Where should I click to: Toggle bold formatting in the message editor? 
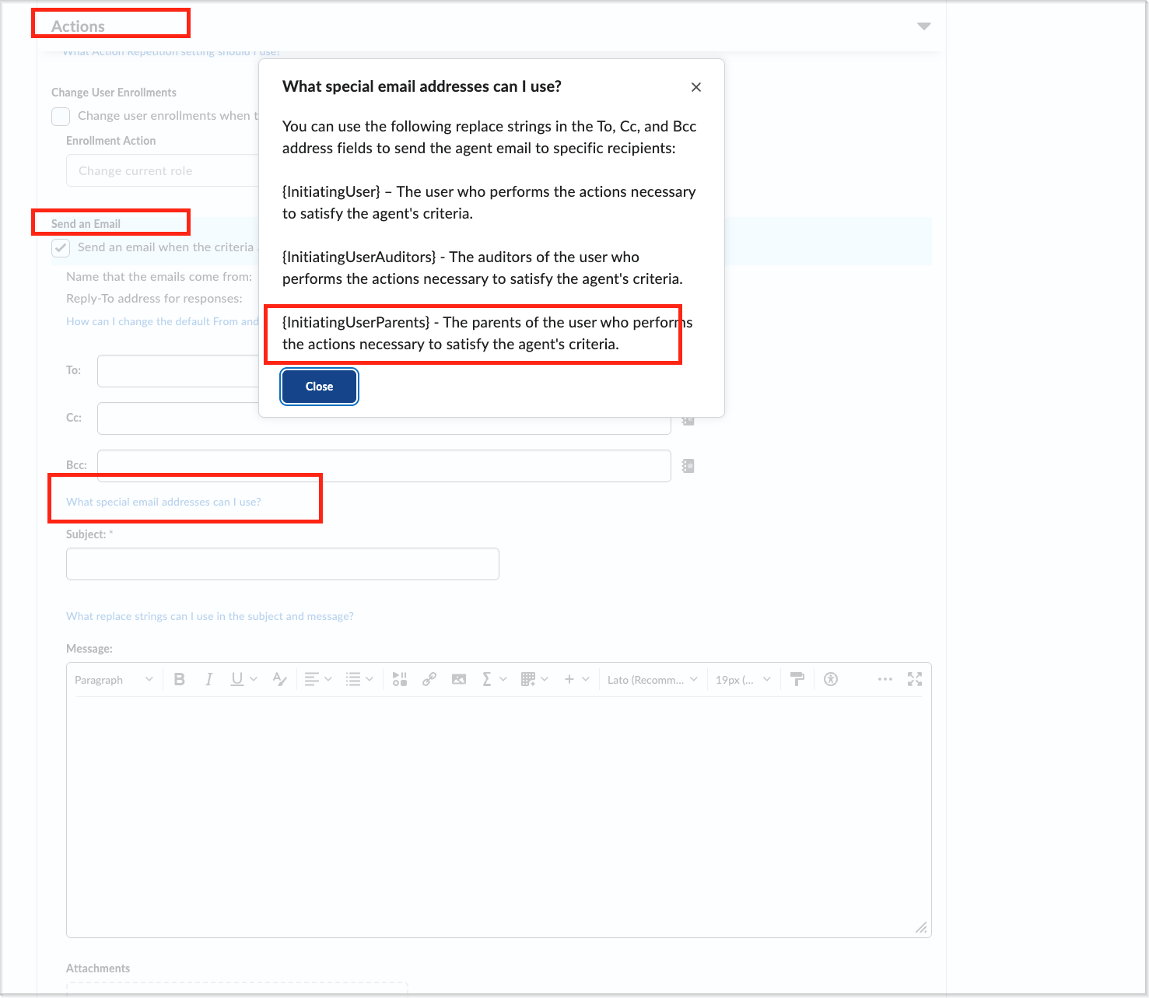pyautogui.click(x=179, y=678)
